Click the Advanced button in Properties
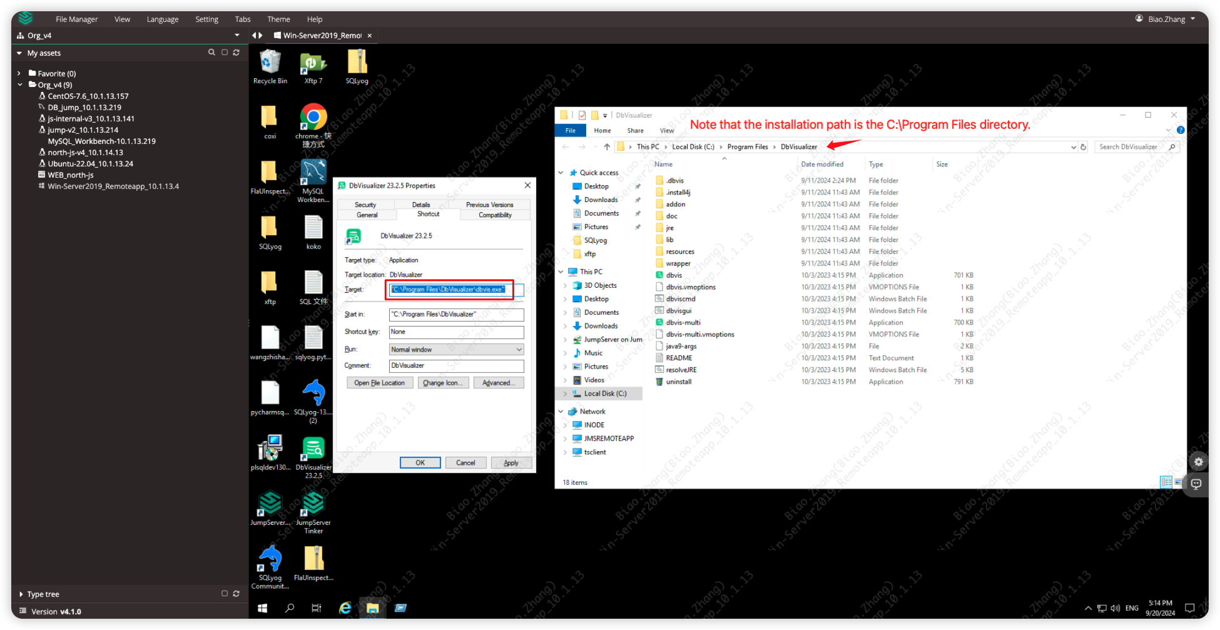This screenshot has width=1220, height=630. pyautogui.click(x=499, y=383)
